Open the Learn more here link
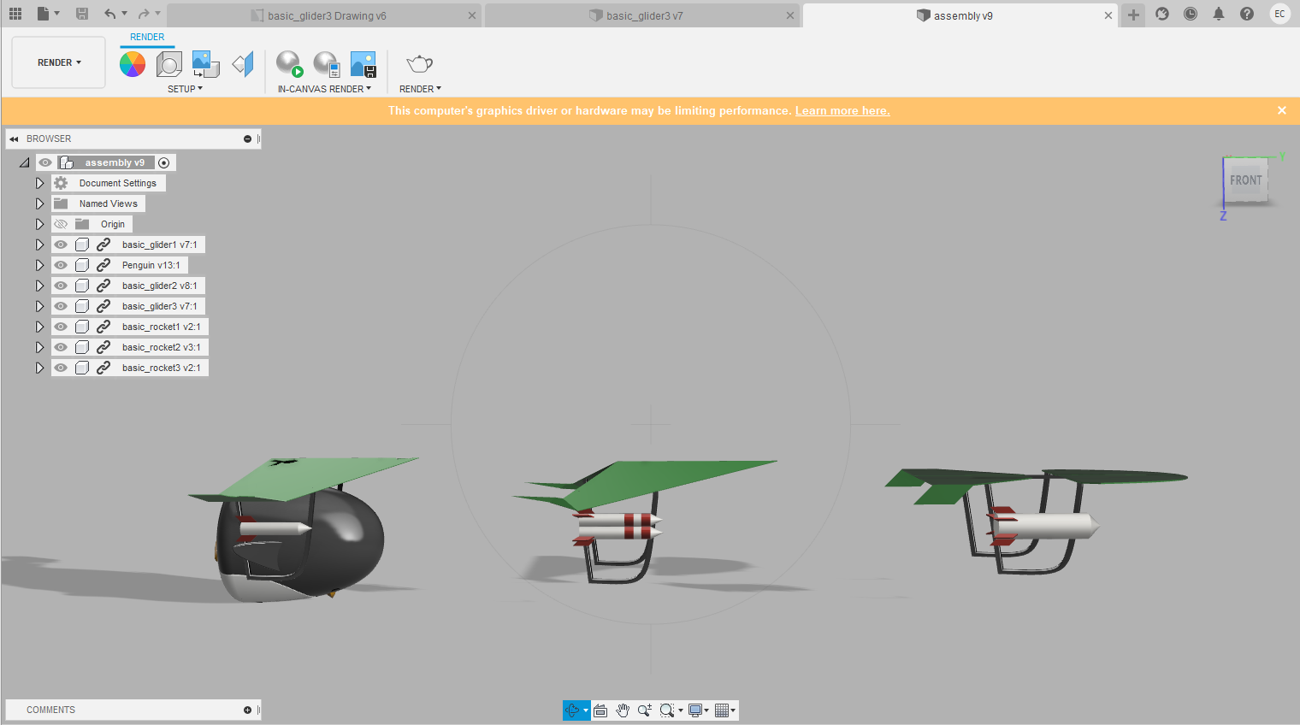Viewport: 1300px width, 725px height. click(x=842, y=110)
